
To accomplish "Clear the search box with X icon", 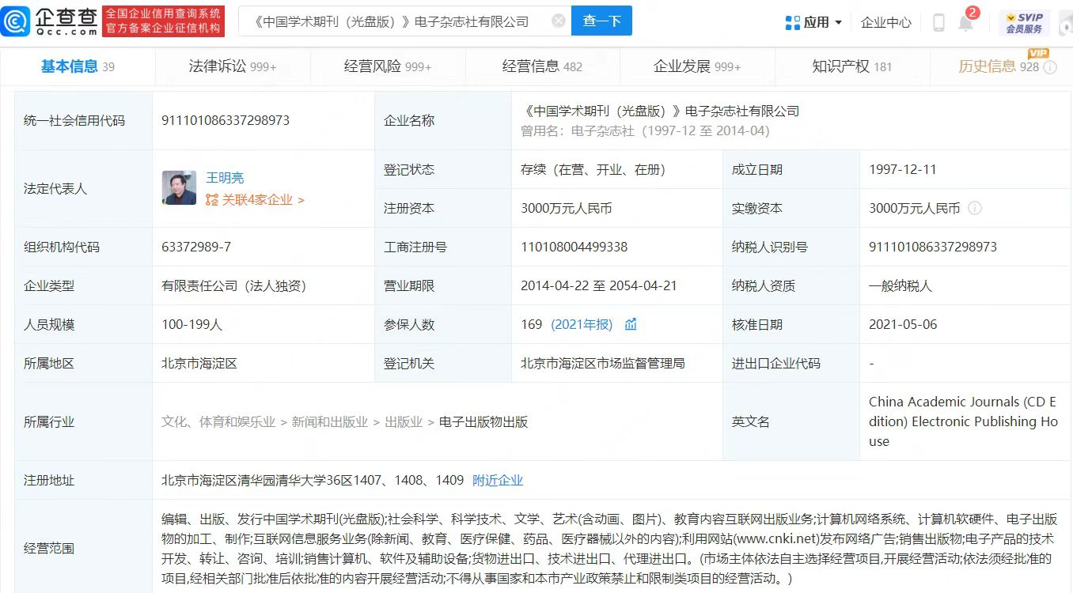I will [559, 21].
